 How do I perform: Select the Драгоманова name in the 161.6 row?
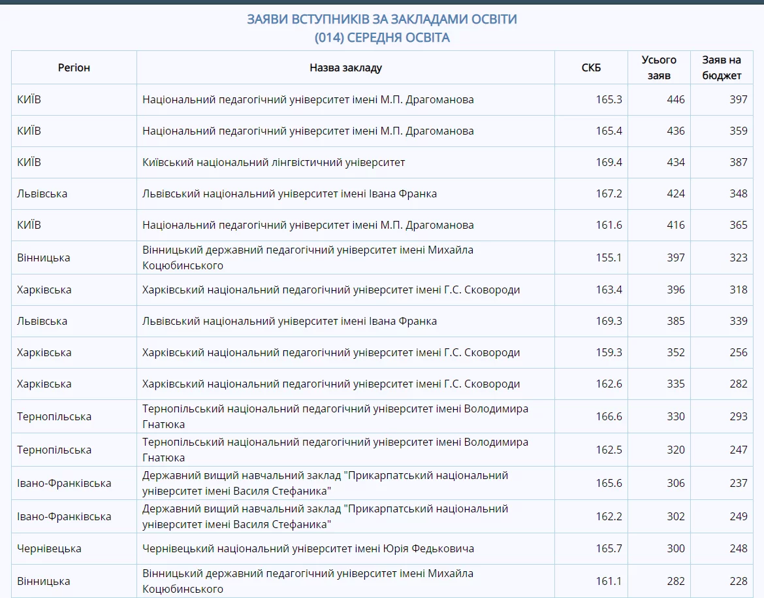(x=308, y=225)
